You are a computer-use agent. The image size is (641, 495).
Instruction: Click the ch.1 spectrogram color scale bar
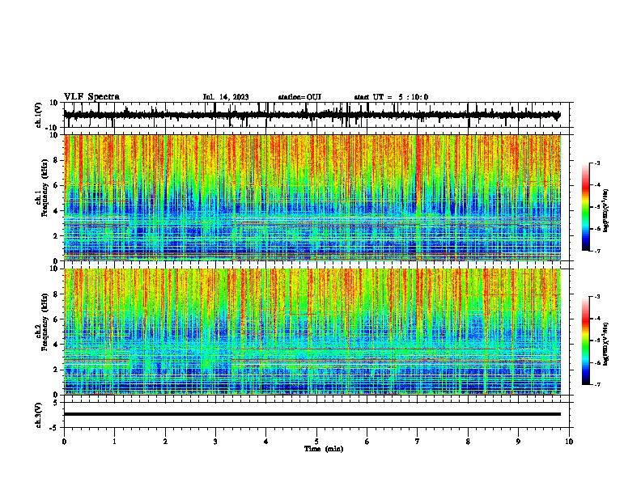(586, 207)
